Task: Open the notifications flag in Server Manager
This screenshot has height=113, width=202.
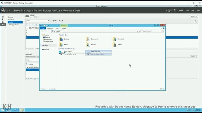Action: (x=175, y=10)
